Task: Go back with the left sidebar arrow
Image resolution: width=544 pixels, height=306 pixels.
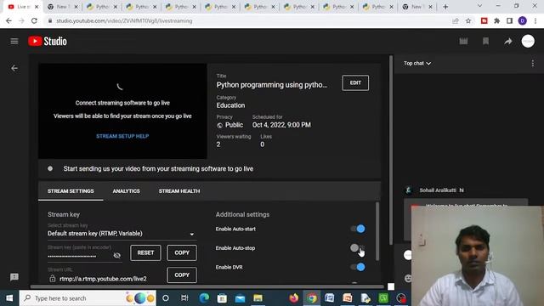Action: pos(14,68)
